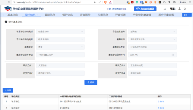
Task: Open the user profile person icon
Action: click(179, 9)
